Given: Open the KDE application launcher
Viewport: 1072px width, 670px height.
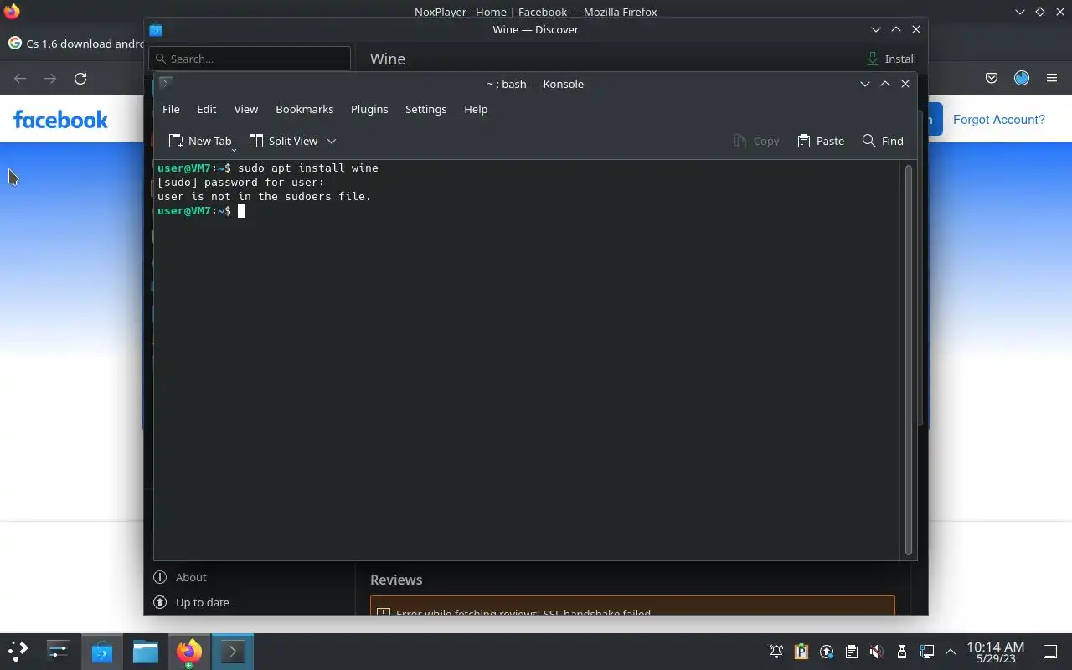Looking at the screenshot, I should pos(18,651).
